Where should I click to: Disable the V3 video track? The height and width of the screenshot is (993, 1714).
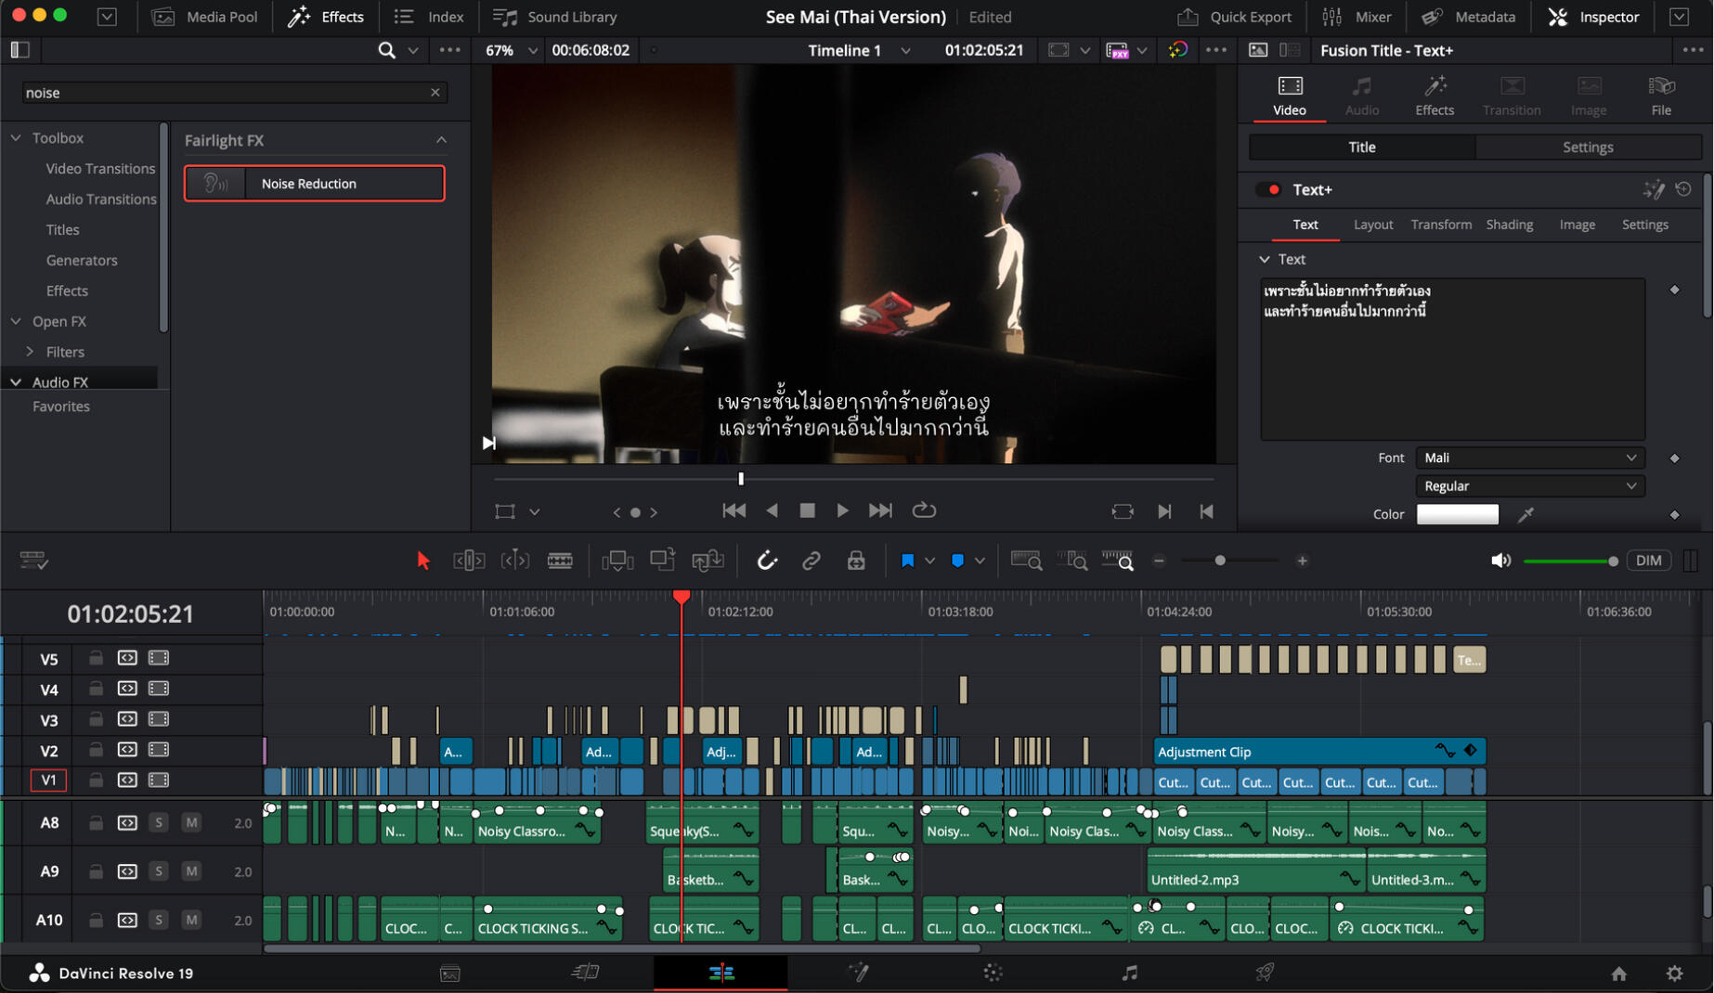(x=159, y=719)
